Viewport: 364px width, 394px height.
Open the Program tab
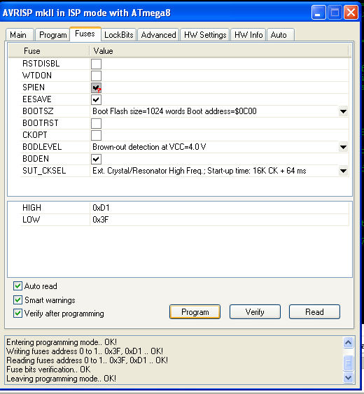pyautogui.click(x=52, y=35)
